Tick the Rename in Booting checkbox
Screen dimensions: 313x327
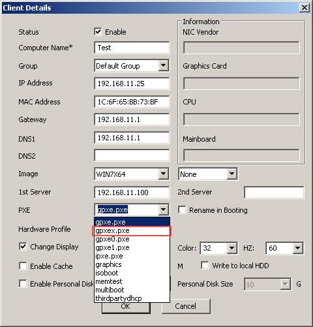point(182,210)
